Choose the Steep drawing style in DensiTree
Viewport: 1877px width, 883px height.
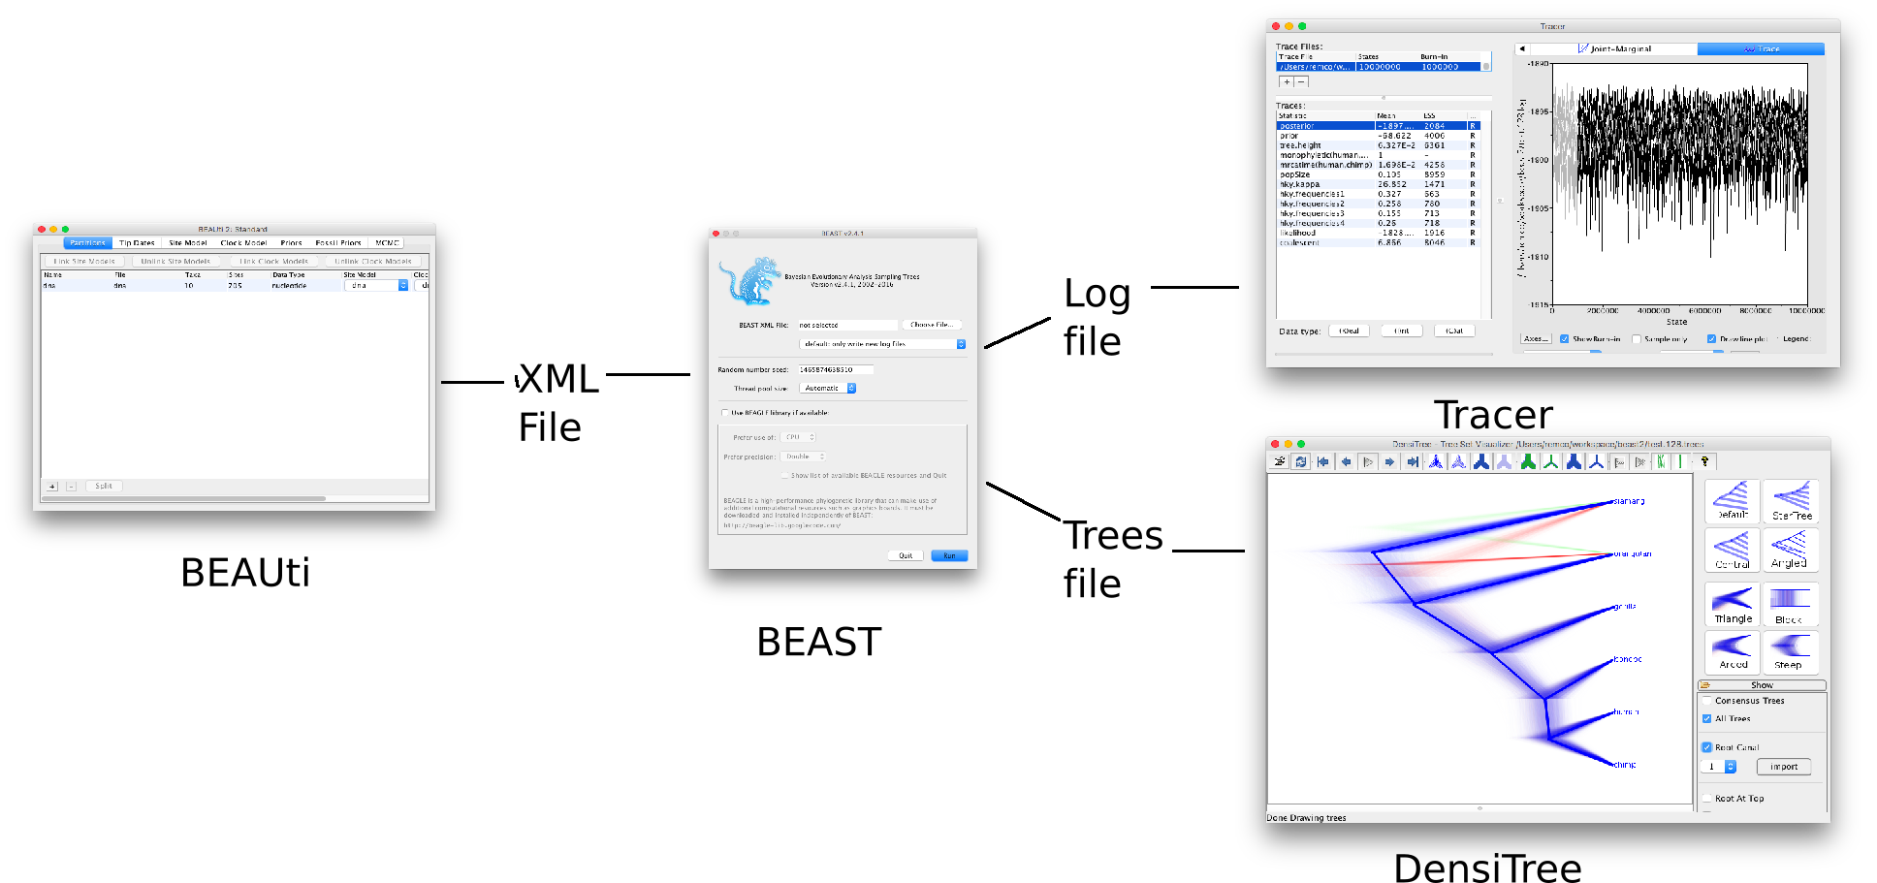[1791, 651]
